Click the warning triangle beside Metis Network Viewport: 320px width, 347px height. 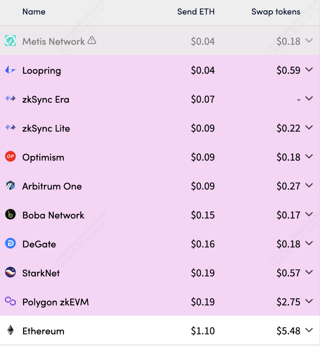click(92, 40)
